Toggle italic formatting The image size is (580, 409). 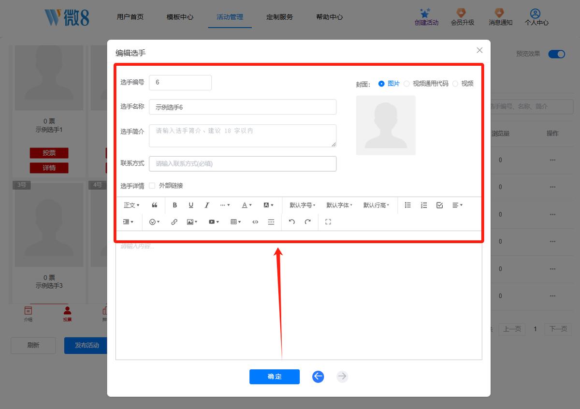(x=207, y=205)
